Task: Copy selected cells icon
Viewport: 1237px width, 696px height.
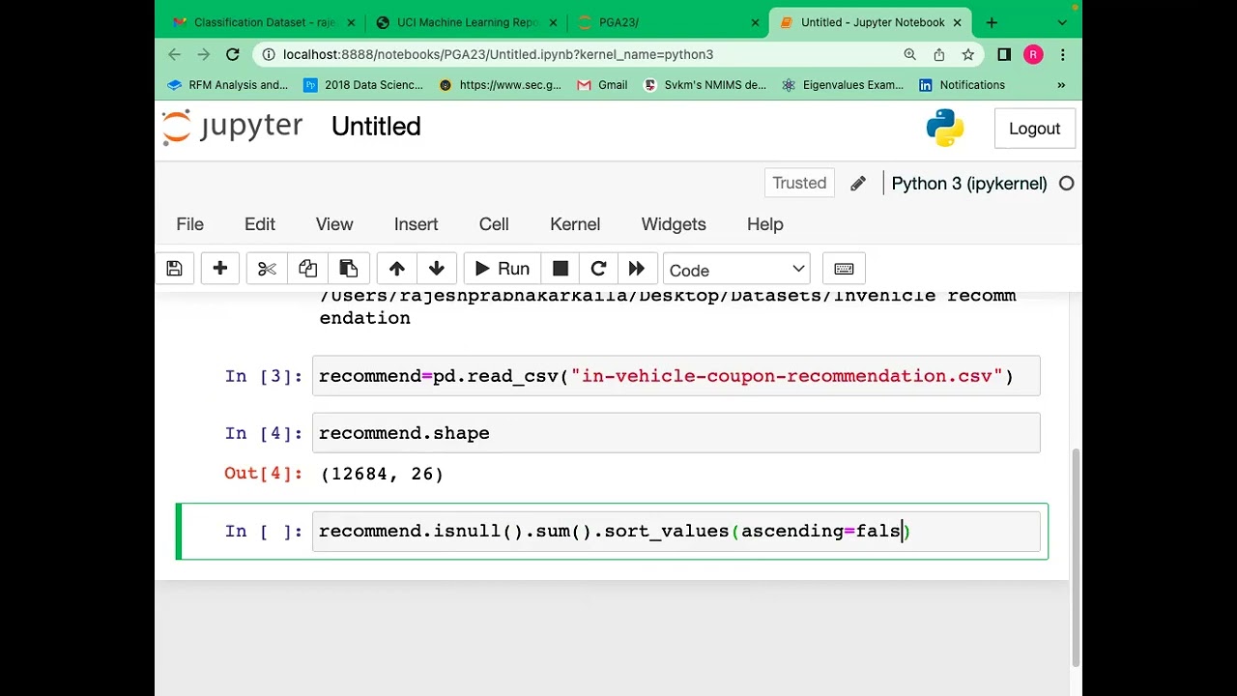Action: [307, 269]
